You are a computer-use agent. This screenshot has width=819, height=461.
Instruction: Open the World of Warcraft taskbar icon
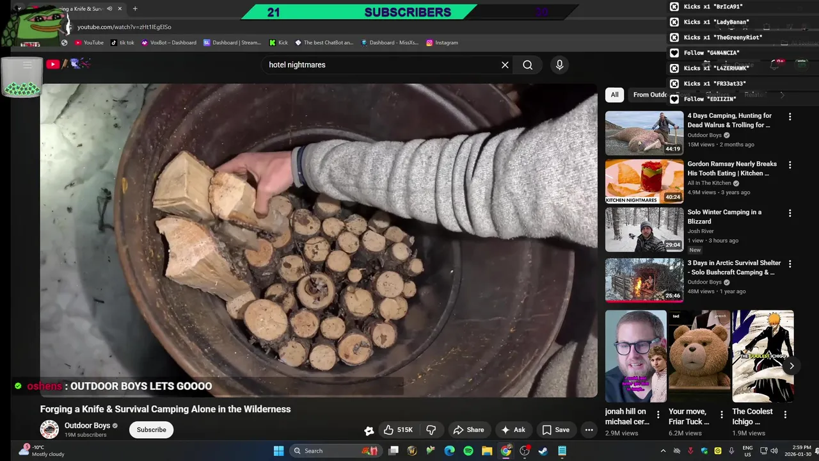412,451
